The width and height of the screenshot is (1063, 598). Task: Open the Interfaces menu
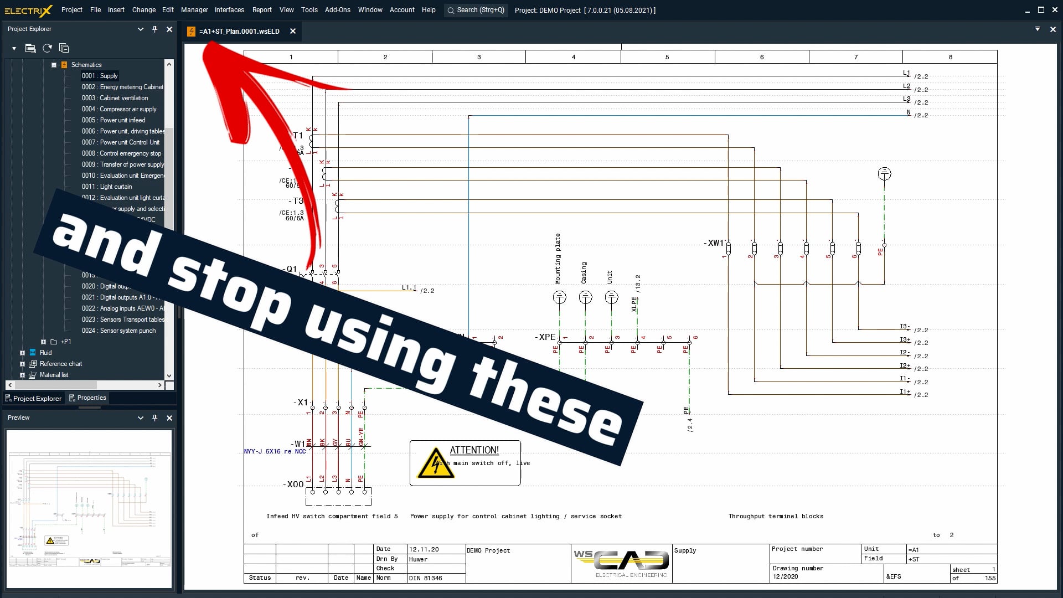point(229,10)
